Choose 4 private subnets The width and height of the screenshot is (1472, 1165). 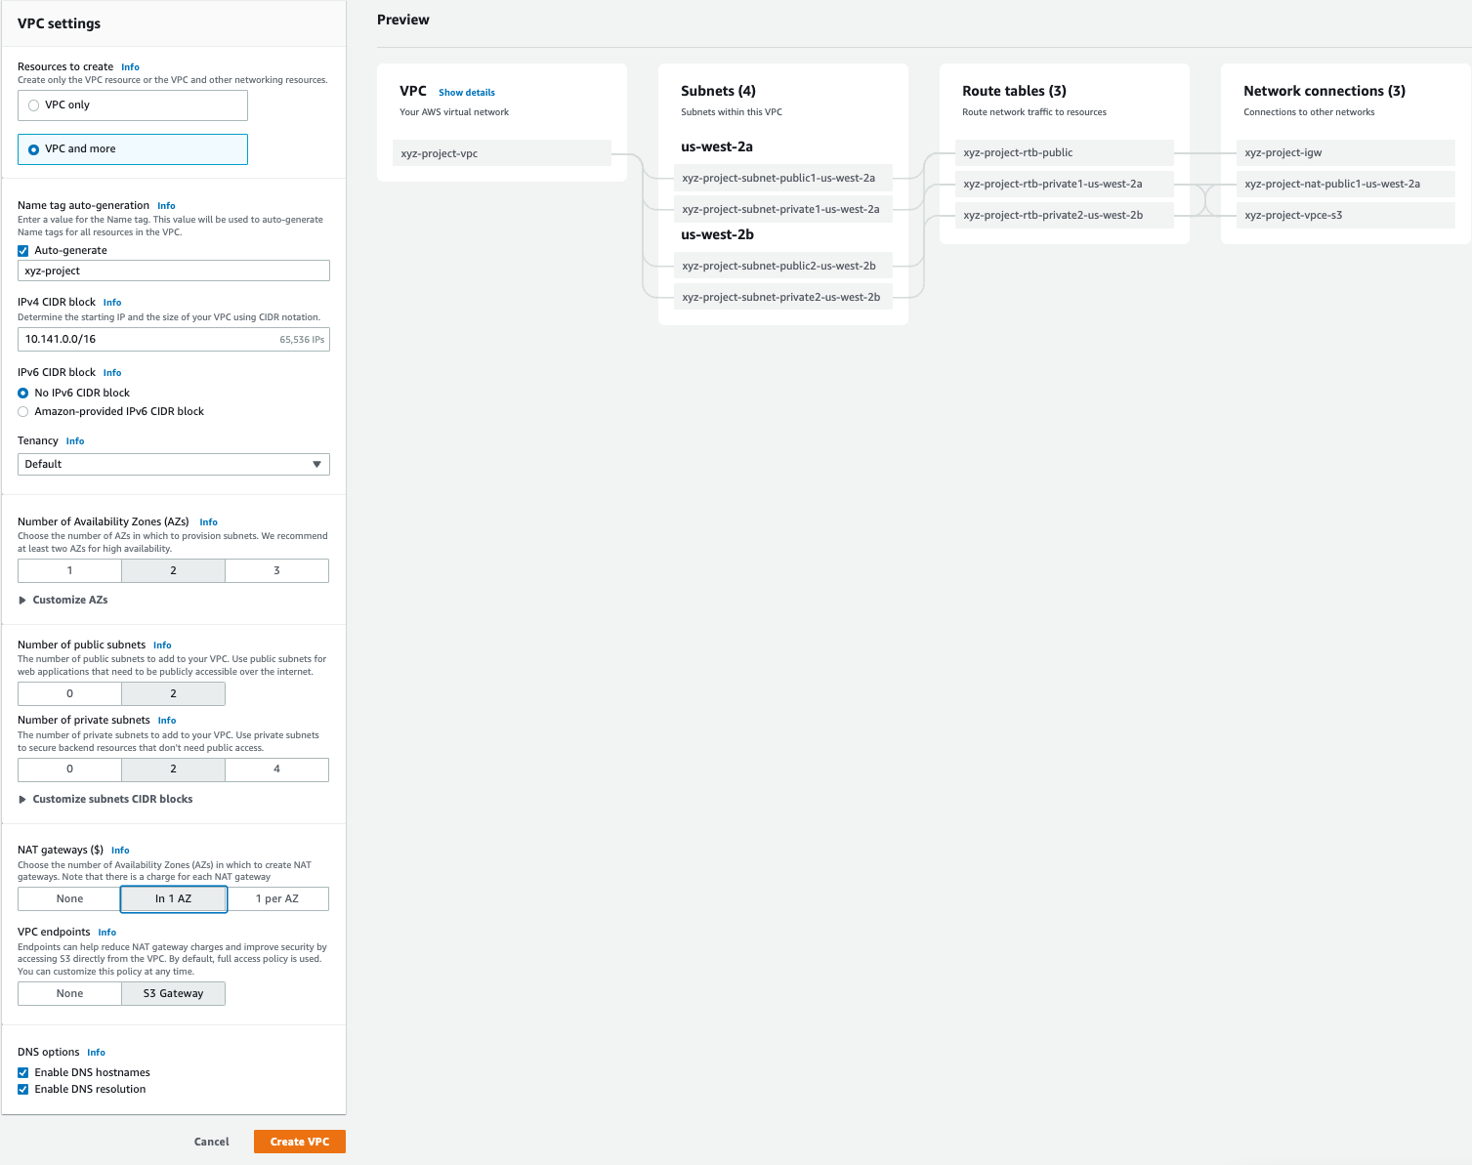[276, 770]
